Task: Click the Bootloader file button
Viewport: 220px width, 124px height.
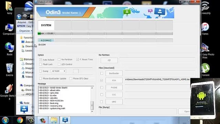Action: [114, 73]
